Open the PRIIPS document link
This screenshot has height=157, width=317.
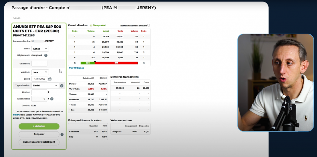[x=16, y=115]
